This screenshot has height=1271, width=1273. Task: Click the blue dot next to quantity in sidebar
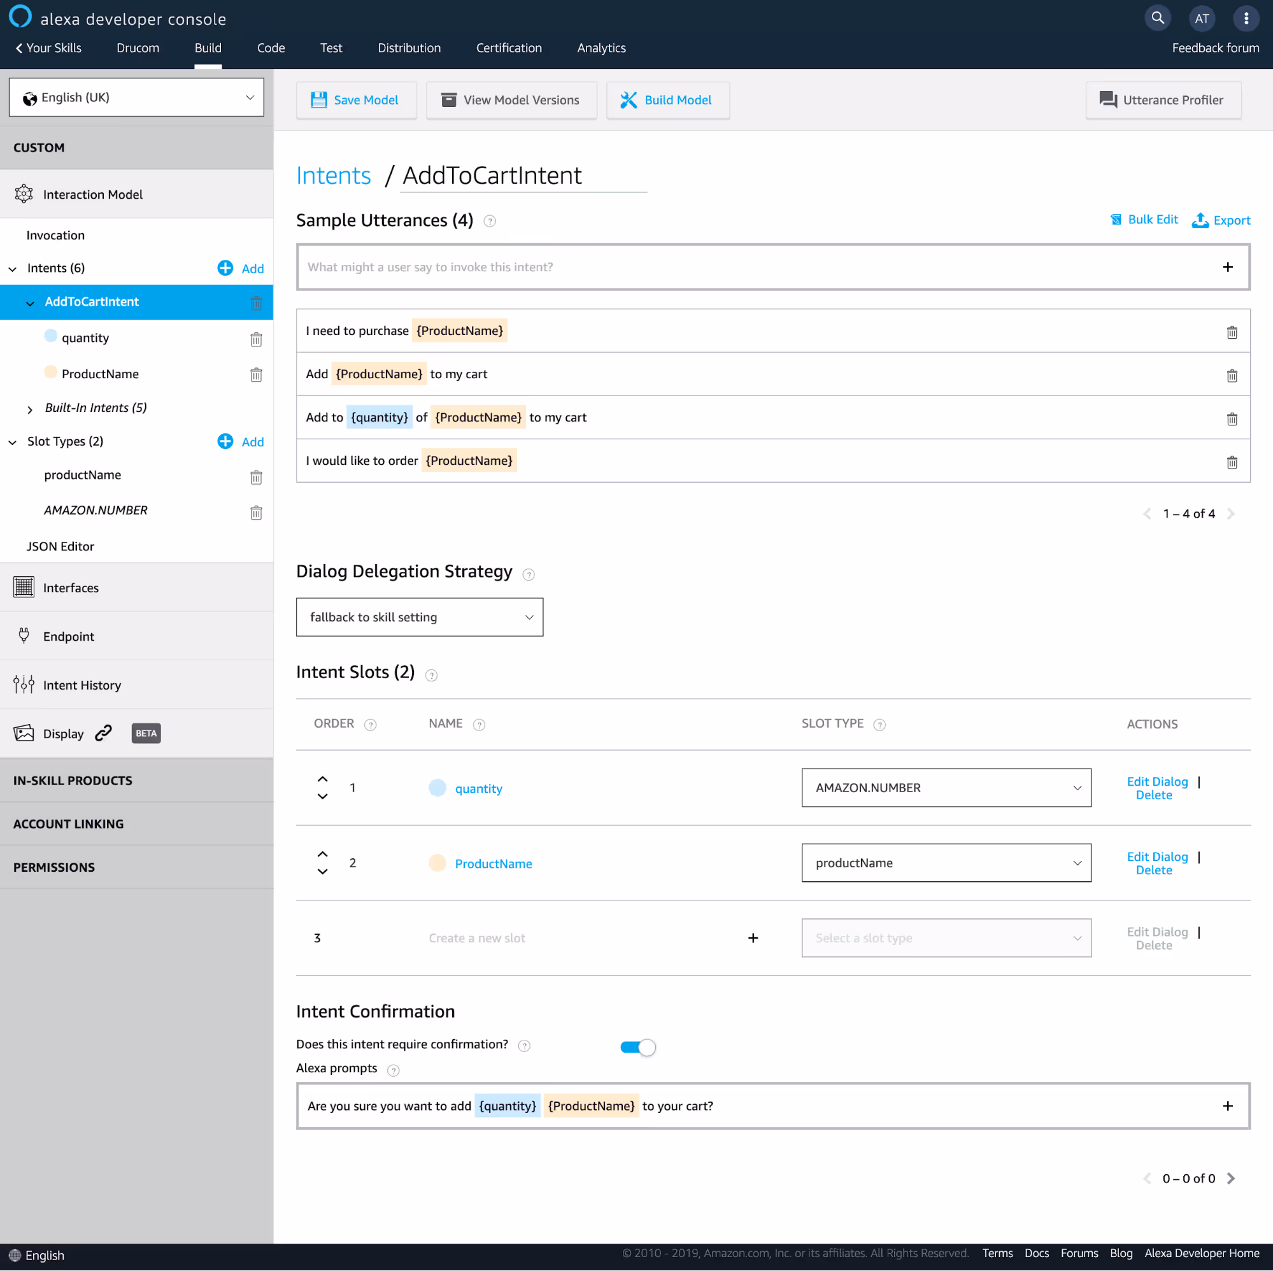(51, 336)
